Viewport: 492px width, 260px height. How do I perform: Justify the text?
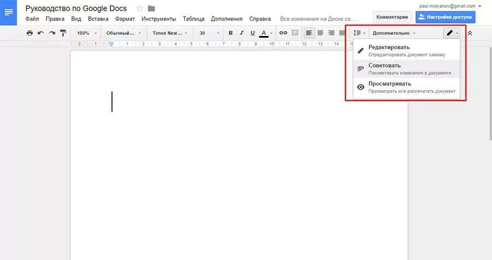coord(342,33)
